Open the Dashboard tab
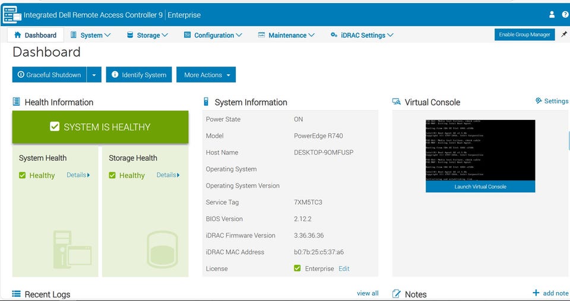This screenshot has width=570, height=301. click(35, 35)
